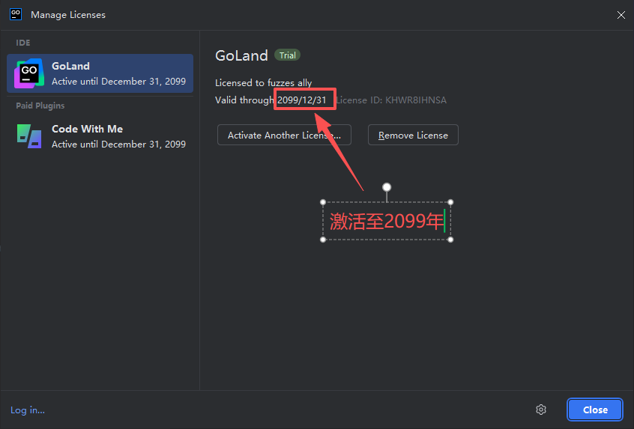Click the top-right handle of the annotation box
This screenshot has width=634, height=429.
point(450,202)
